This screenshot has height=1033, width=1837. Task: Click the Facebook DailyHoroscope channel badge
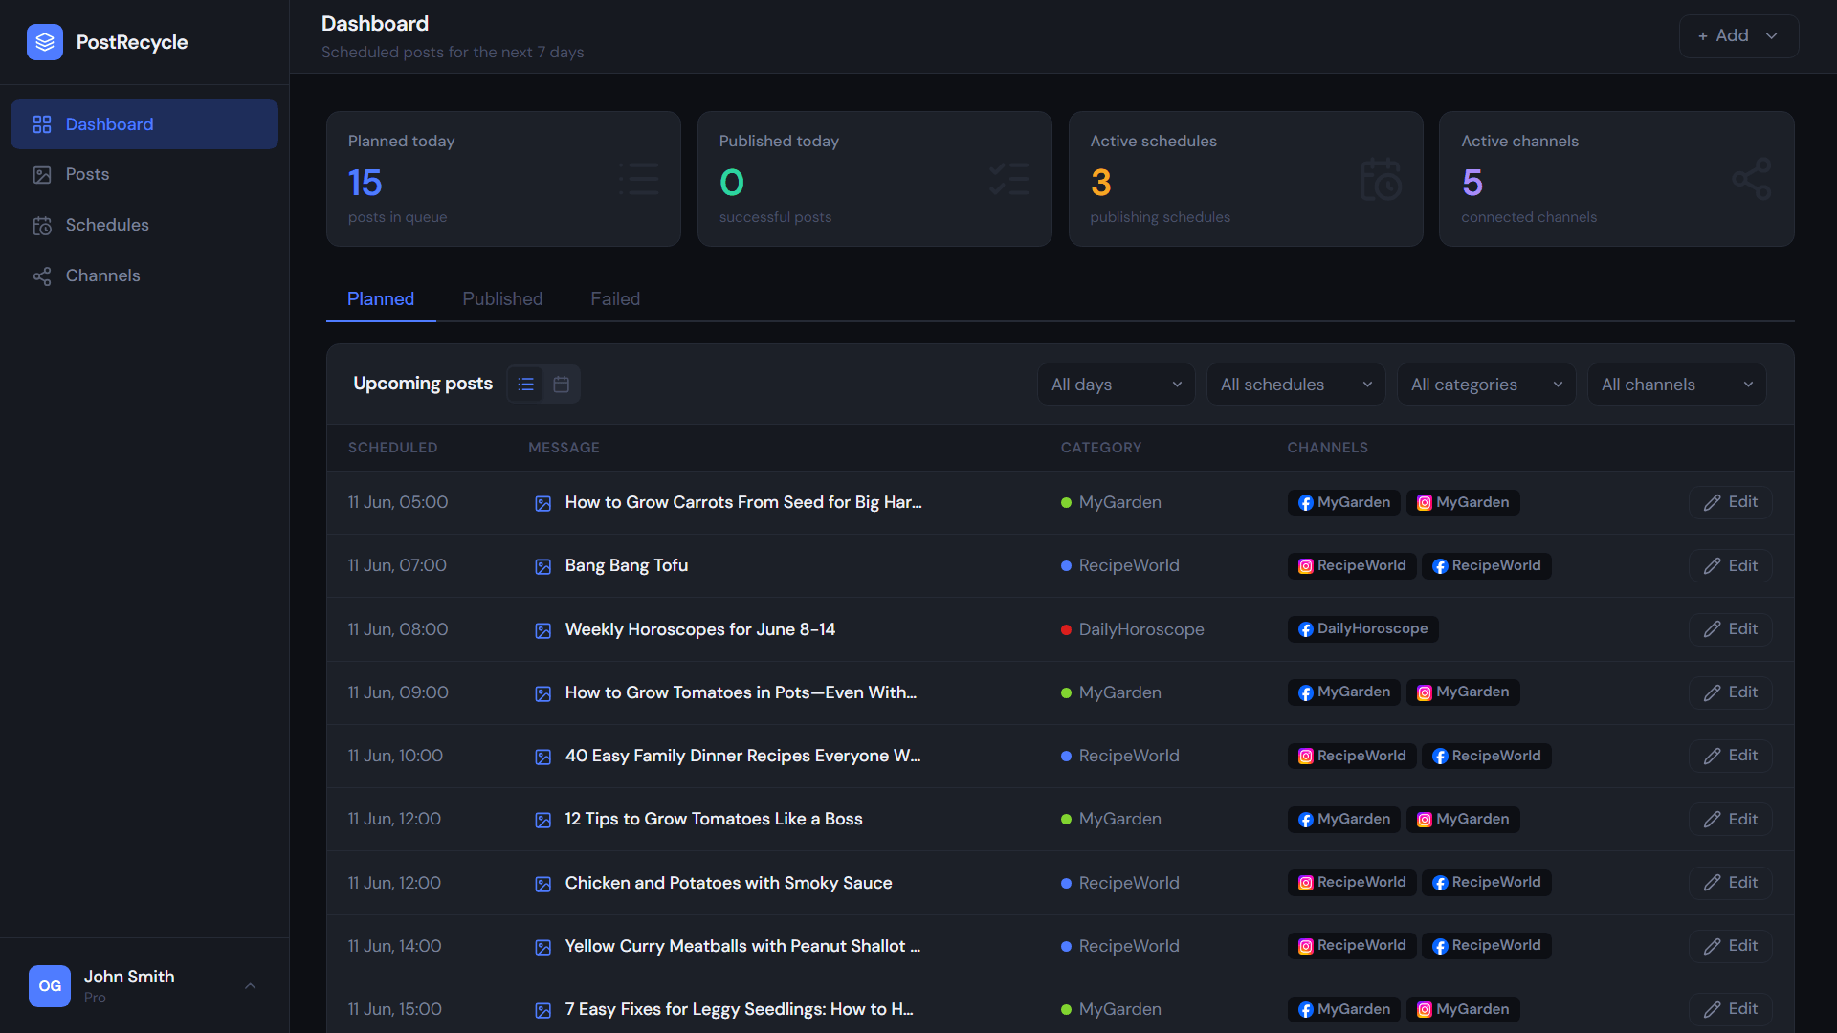(1362, 628)
